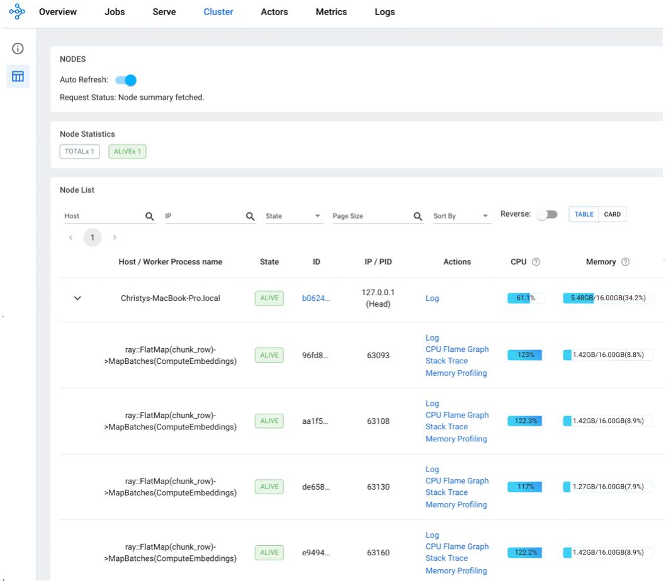Switch node list to CARD view
This screenshot has width=666, height=583.
[x=612, y=214]
